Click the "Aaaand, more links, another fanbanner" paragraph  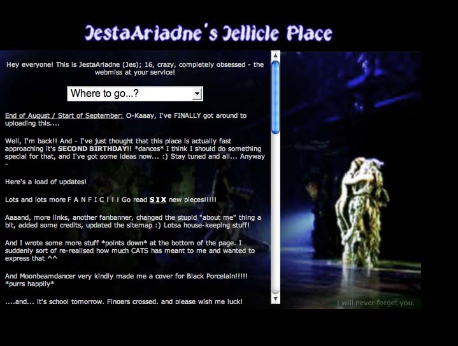(133, 221)
